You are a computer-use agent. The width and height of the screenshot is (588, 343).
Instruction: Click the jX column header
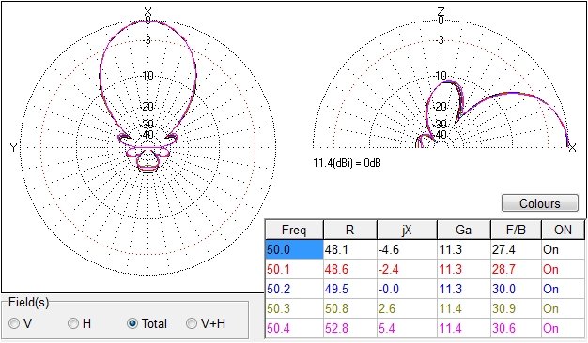click(407, 230)
